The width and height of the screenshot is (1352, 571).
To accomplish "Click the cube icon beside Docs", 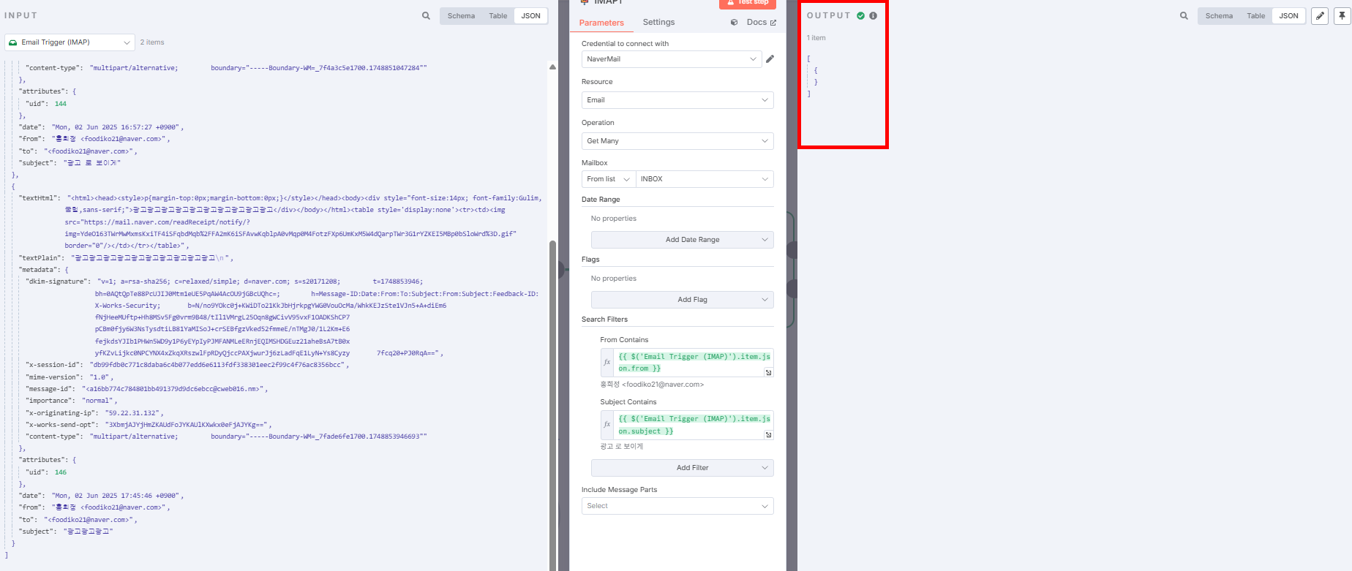I will pos(734,23).
